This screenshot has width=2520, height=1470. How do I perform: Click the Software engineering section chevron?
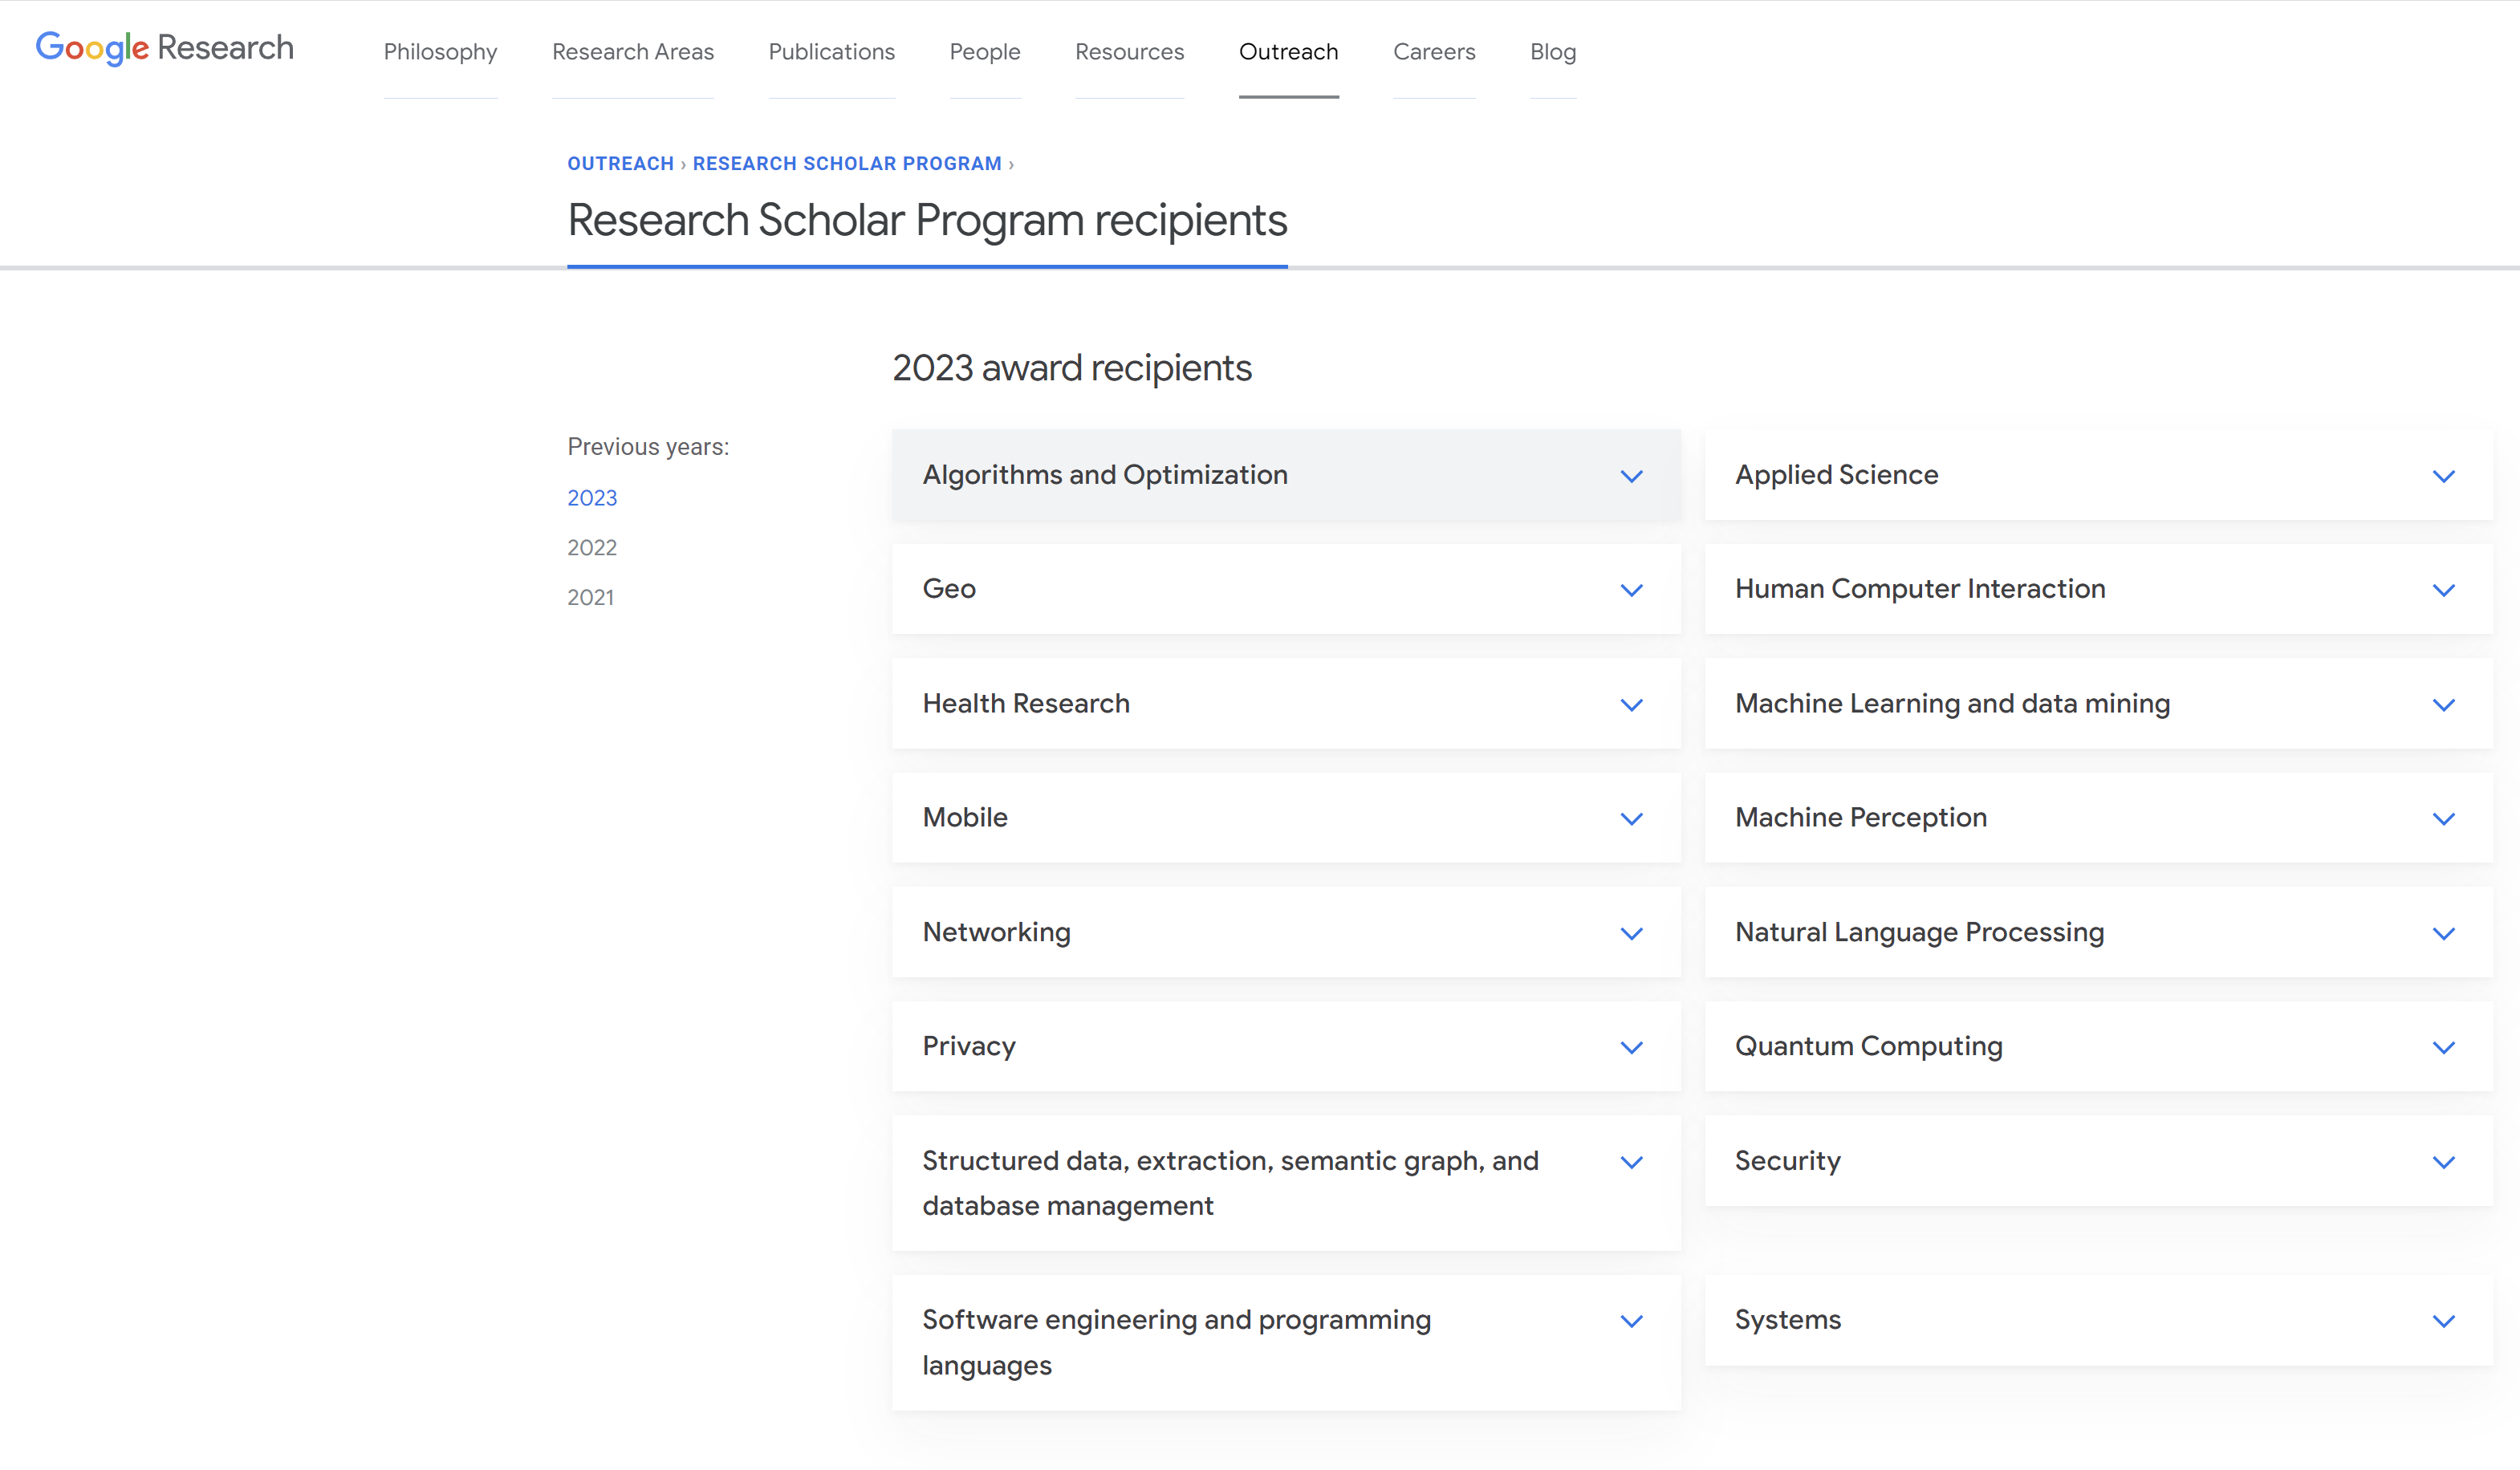tap(1631, 1322)
